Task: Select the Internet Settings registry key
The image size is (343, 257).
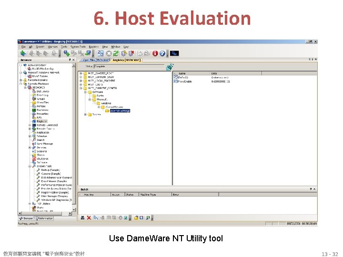Action: click(120, 111)
